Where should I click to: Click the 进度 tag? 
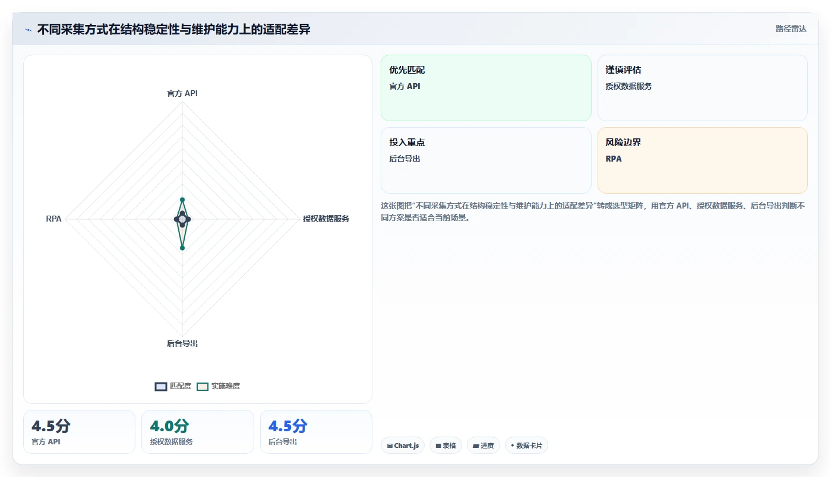484,446
